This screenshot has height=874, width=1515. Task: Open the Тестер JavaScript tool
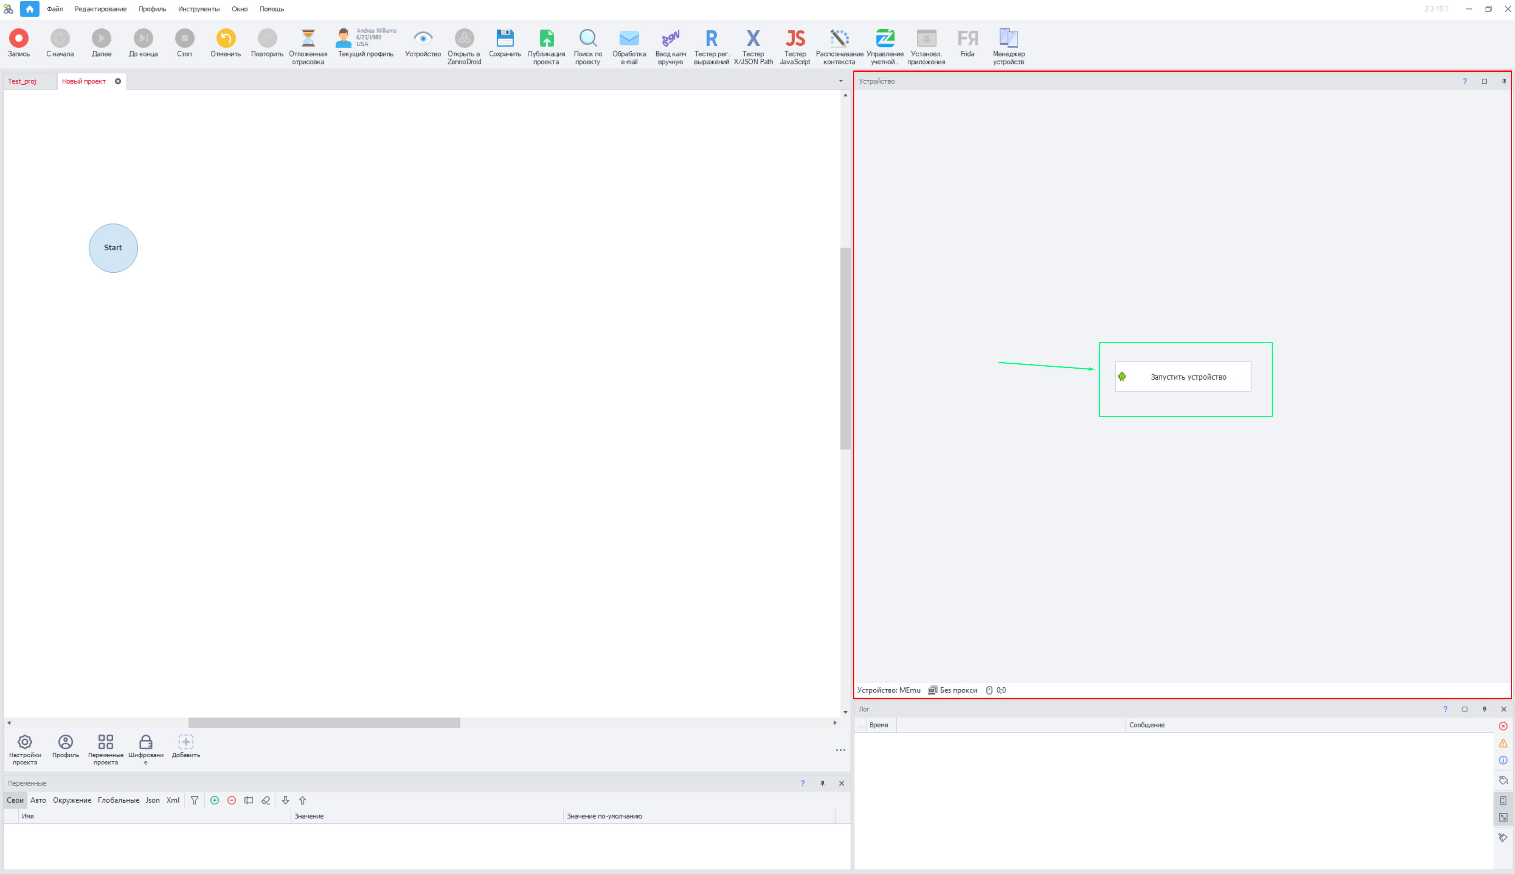(x=795, y=38)
